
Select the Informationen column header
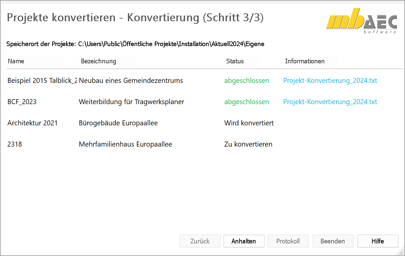pyautogui.click(x=304, y=61)
